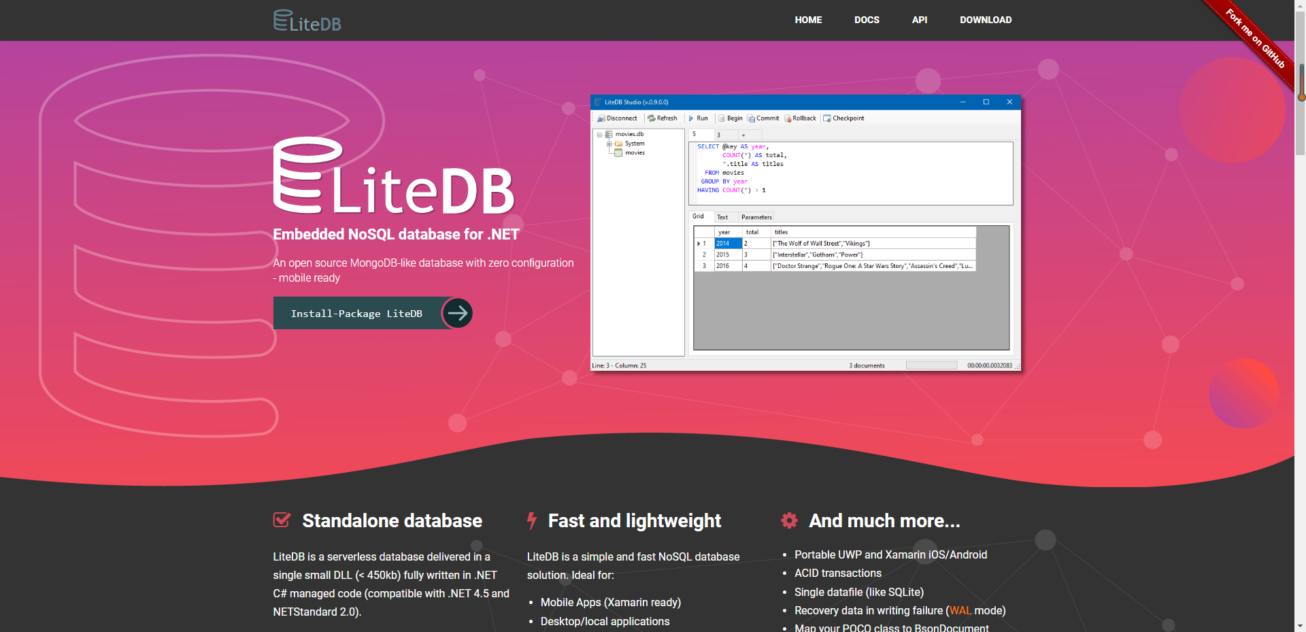Click the Portable UWP and Xamarin iOS/Android item

891,554
